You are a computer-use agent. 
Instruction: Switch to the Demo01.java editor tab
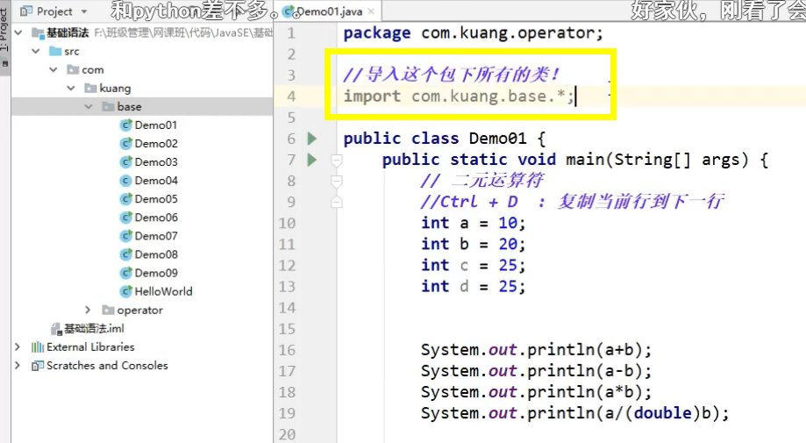pos(329,11)
